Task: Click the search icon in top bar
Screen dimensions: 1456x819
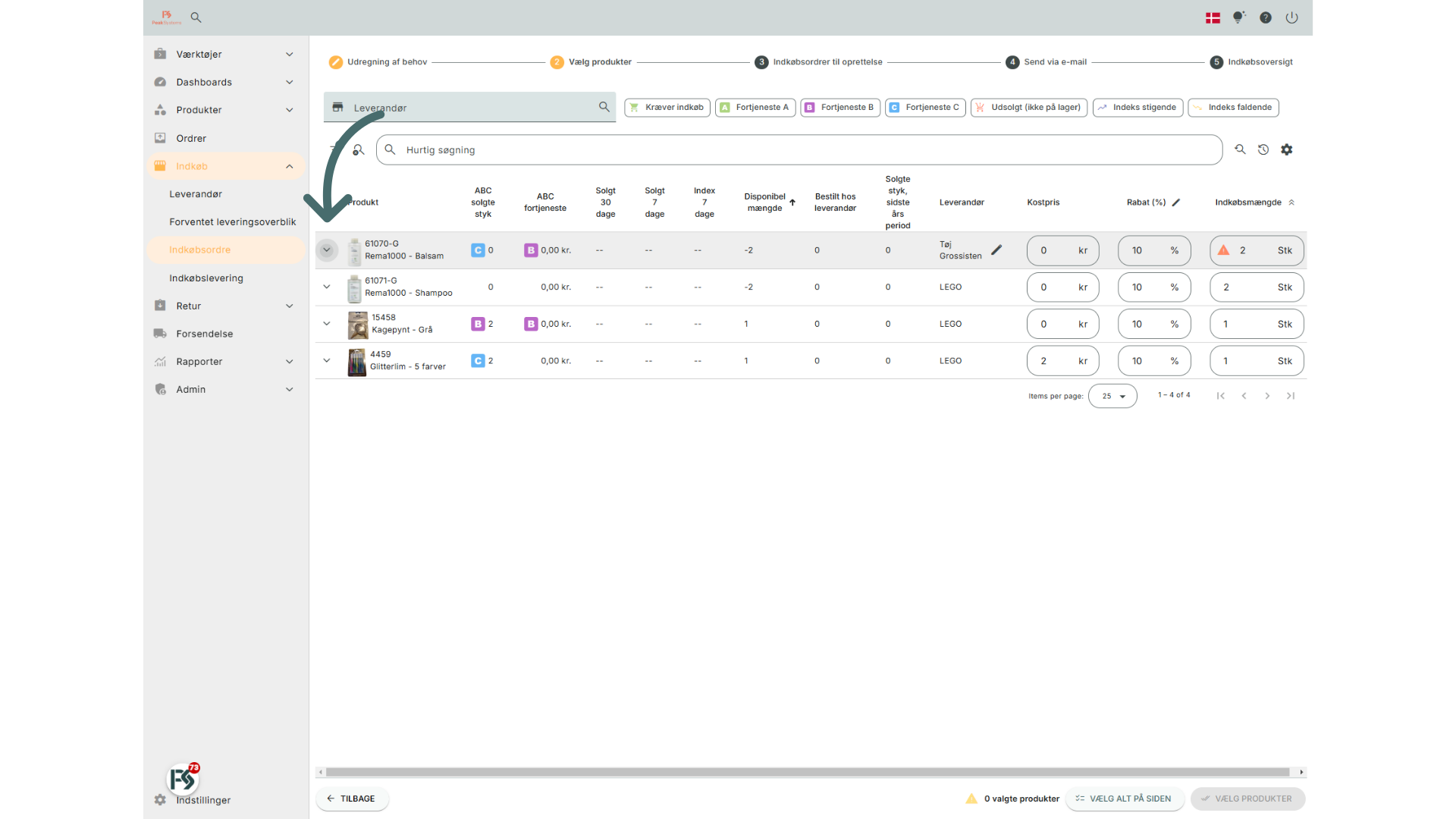Action: click(x=196, y=17)
